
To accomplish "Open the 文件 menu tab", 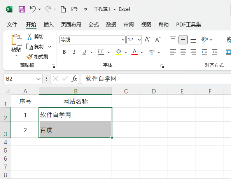I will [x=12, y=25].
